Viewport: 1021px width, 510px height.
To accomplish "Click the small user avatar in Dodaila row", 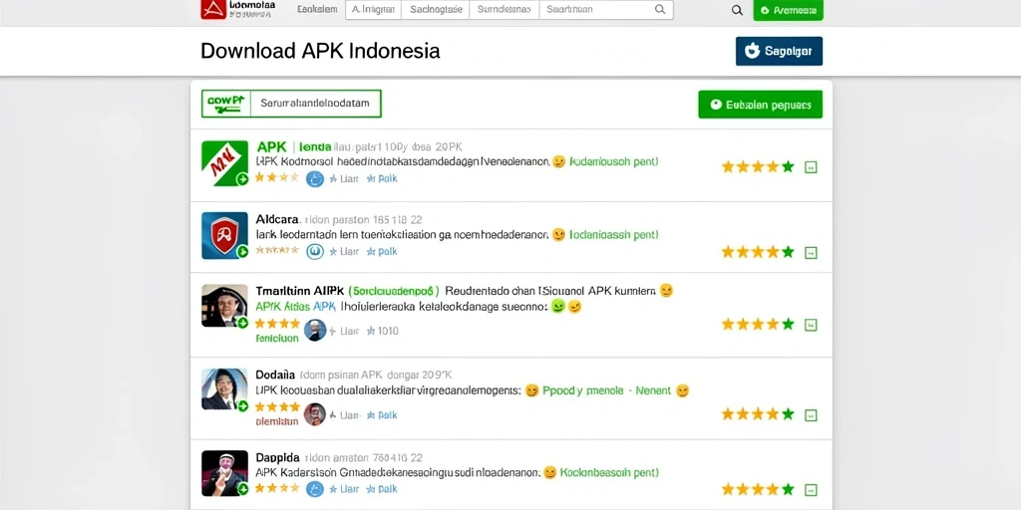I will (x=315, y=414).
